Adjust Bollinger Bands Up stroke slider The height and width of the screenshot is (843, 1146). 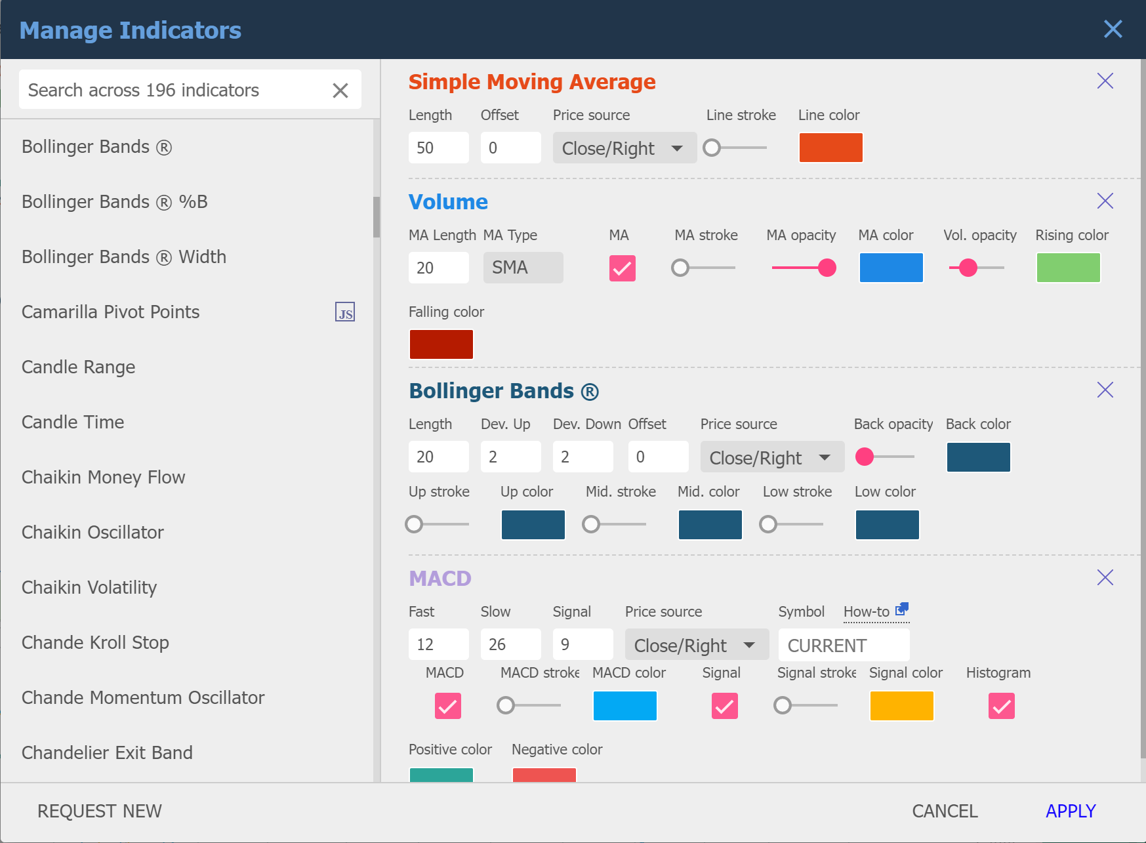[x=437, y=524]
